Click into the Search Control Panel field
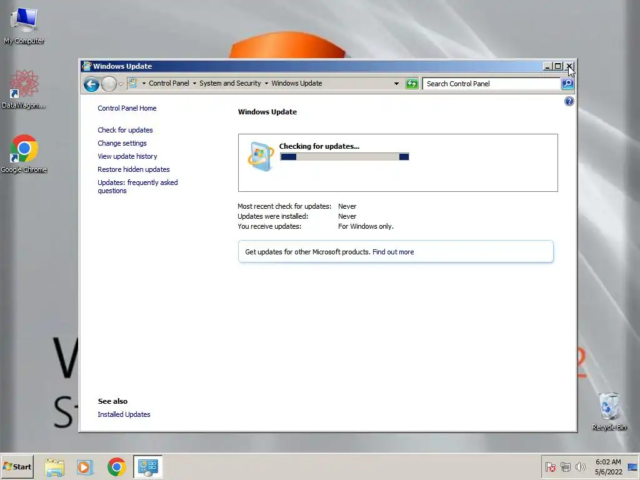 pos(491,84)
